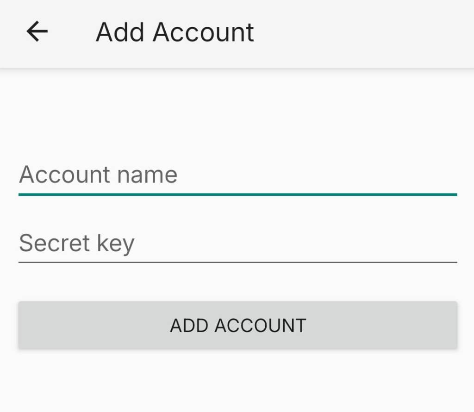
Task: Click ADD ACCOUNT to submit the form
Action: [237, 325]
